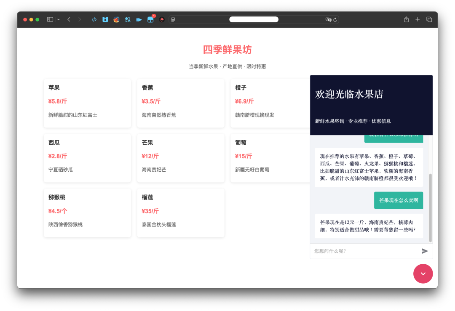Click the red round extension icon
The image size is (455, 311).
point(162,19)
